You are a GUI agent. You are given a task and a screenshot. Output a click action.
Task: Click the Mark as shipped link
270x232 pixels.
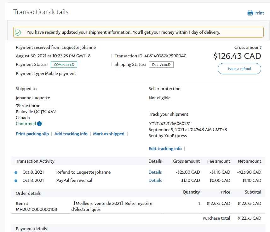(x=108, y=134)
